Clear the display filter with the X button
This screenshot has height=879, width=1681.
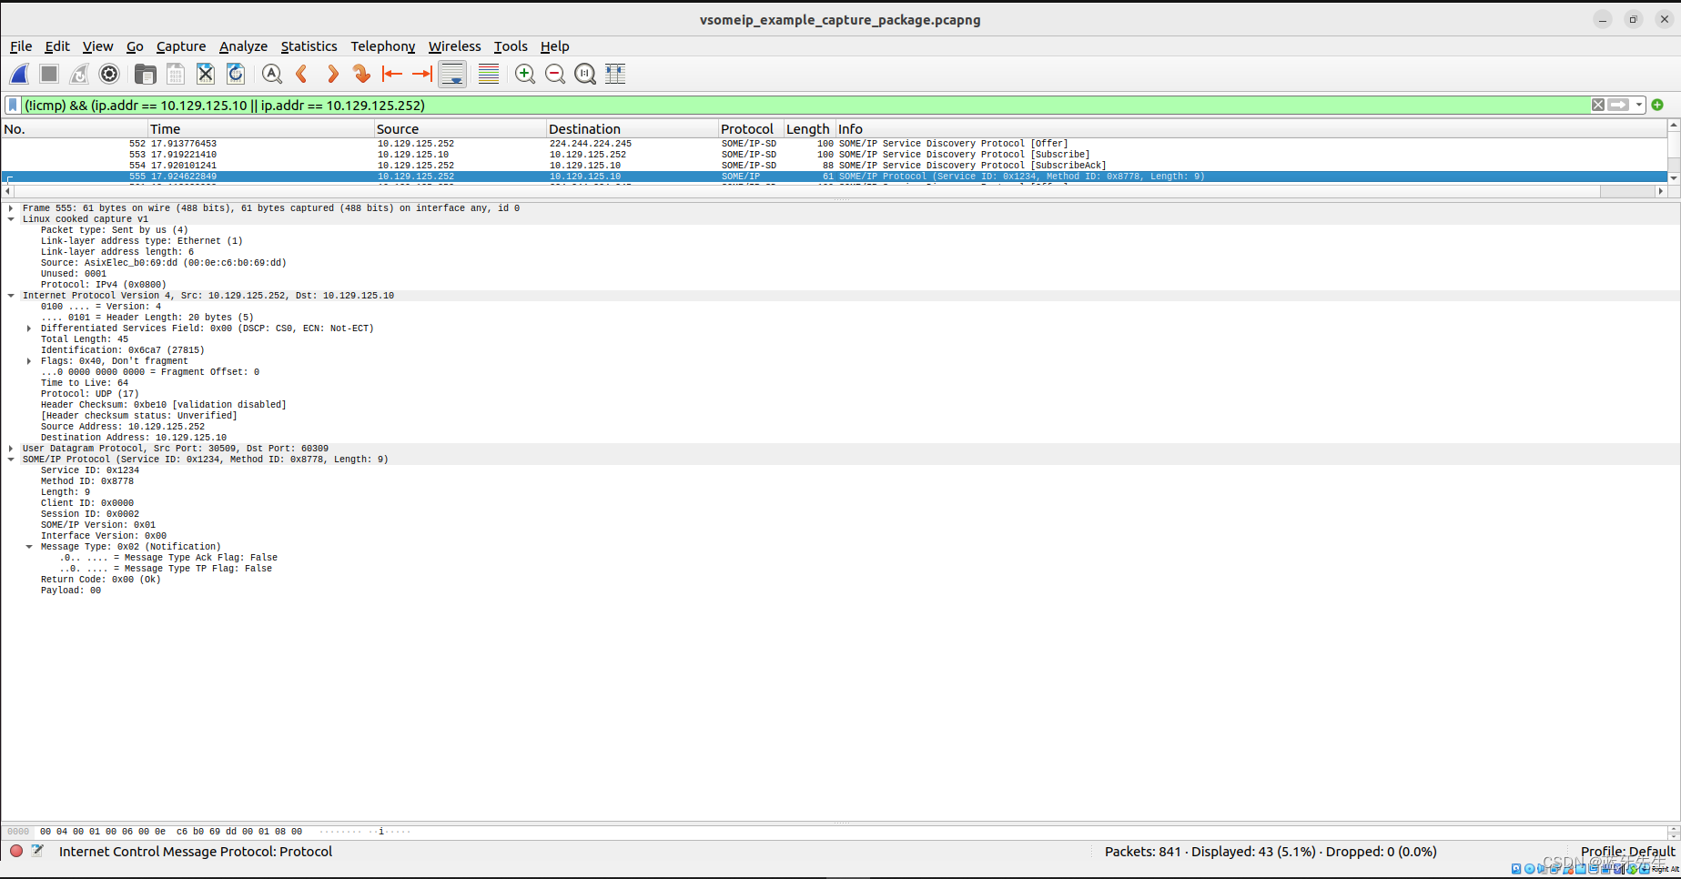pyautogui.click(x=1598, y=105)
